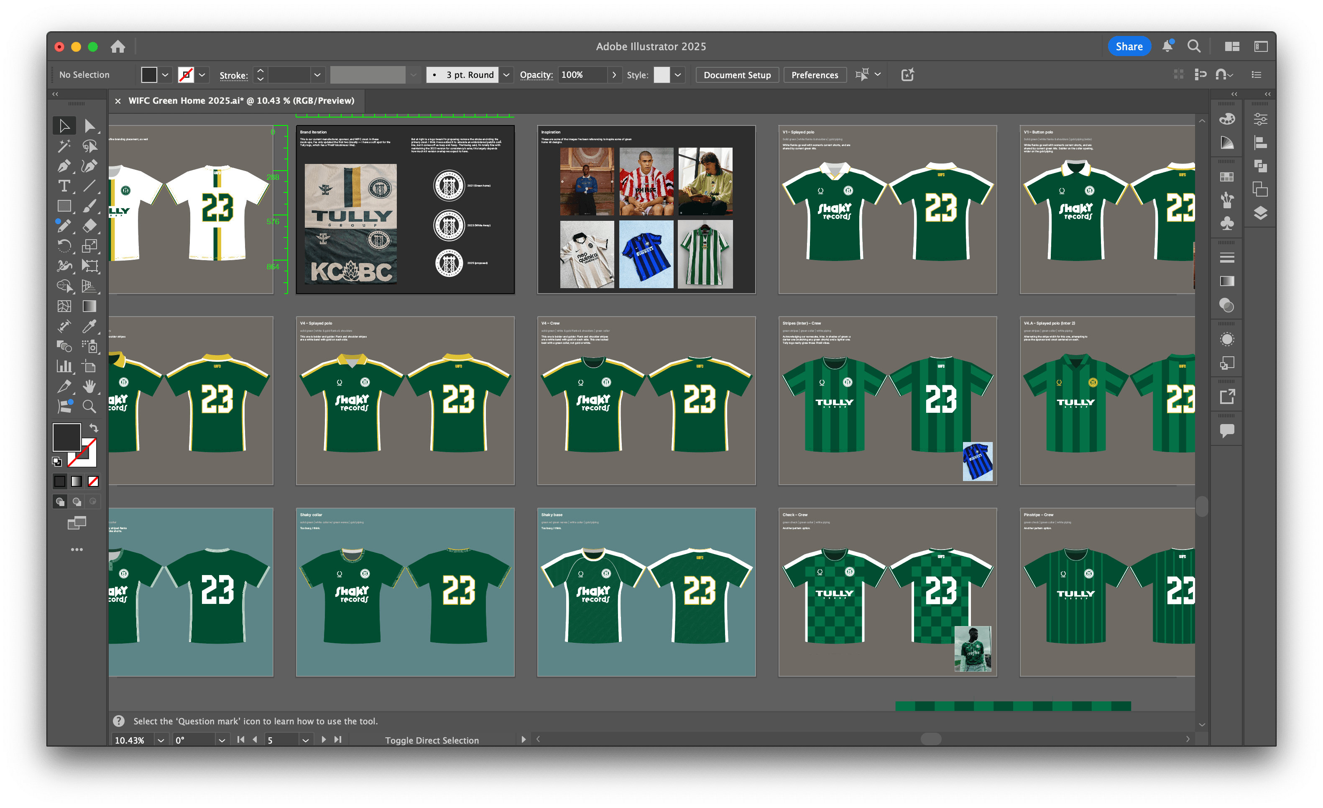This screenshot has width=1323, height=808.
Task: Open the Pathfinder panel icon
Action: (x=1260, y=166)
